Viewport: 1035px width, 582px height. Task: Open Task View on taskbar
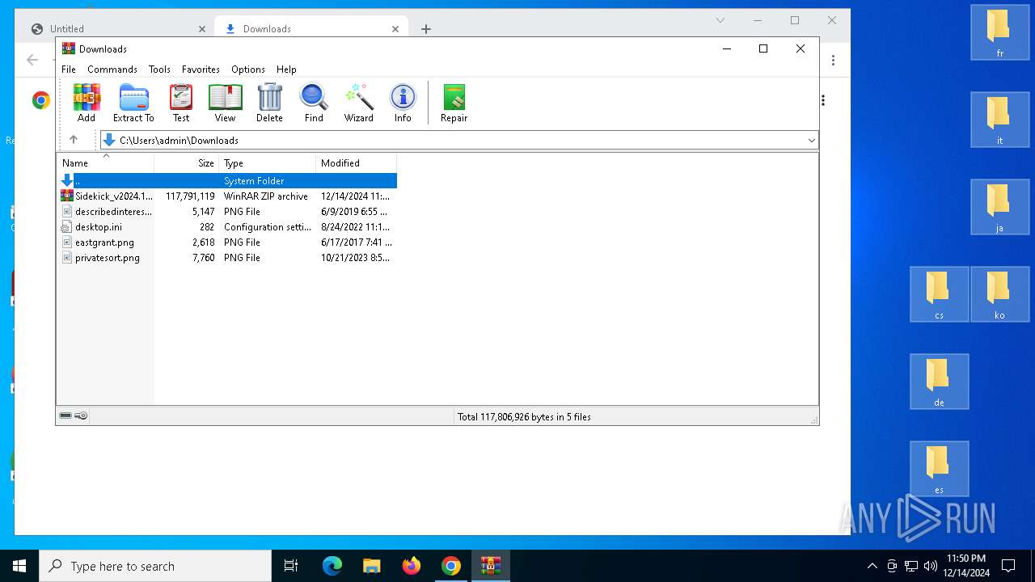coord(291,566)
